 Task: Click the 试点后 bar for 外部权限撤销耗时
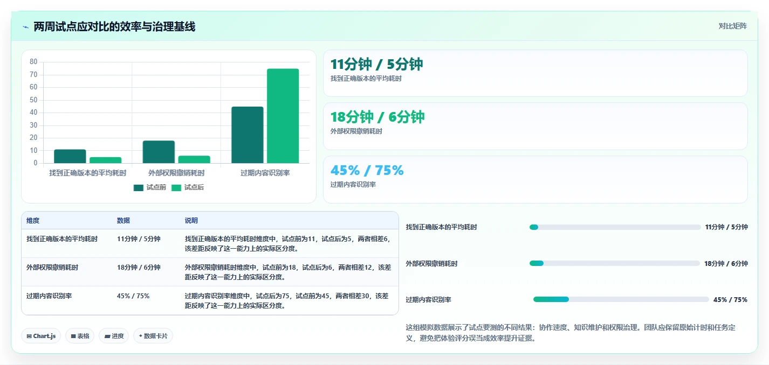pos(194,159)
